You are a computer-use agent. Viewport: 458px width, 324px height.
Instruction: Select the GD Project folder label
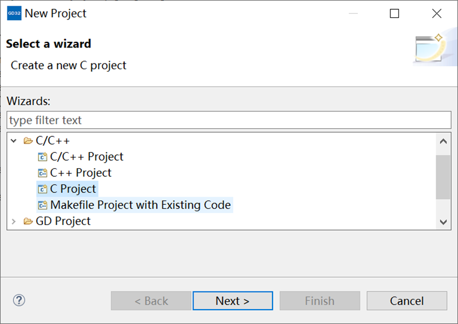point(63,221)
